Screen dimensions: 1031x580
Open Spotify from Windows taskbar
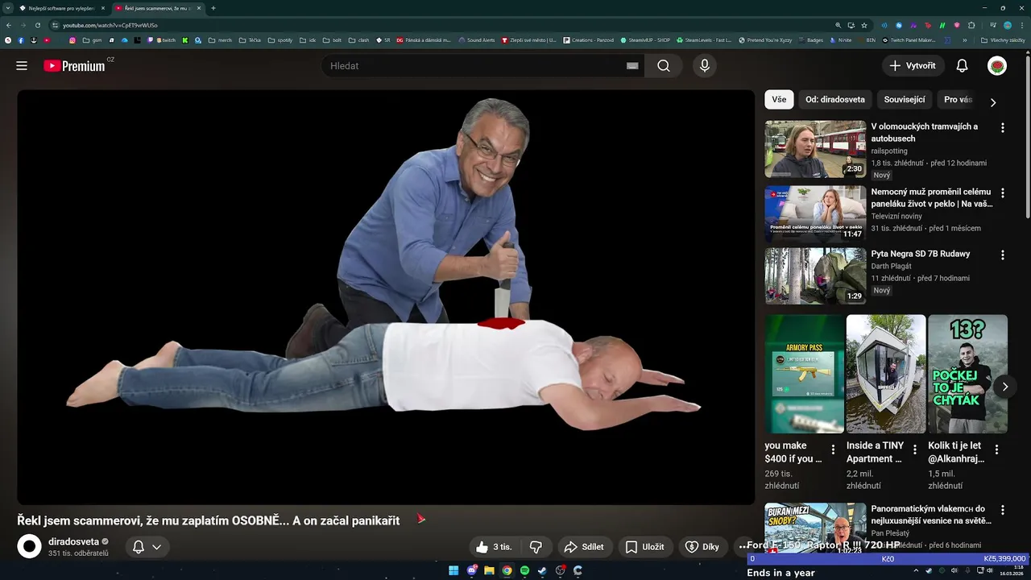click(524, 570)
